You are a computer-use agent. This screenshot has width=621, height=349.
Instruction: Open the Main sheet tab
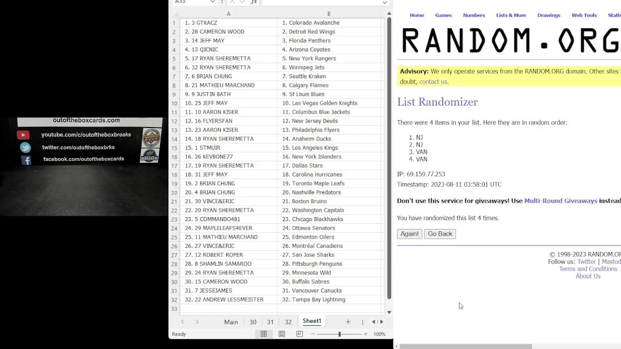[x=231, y=322]
